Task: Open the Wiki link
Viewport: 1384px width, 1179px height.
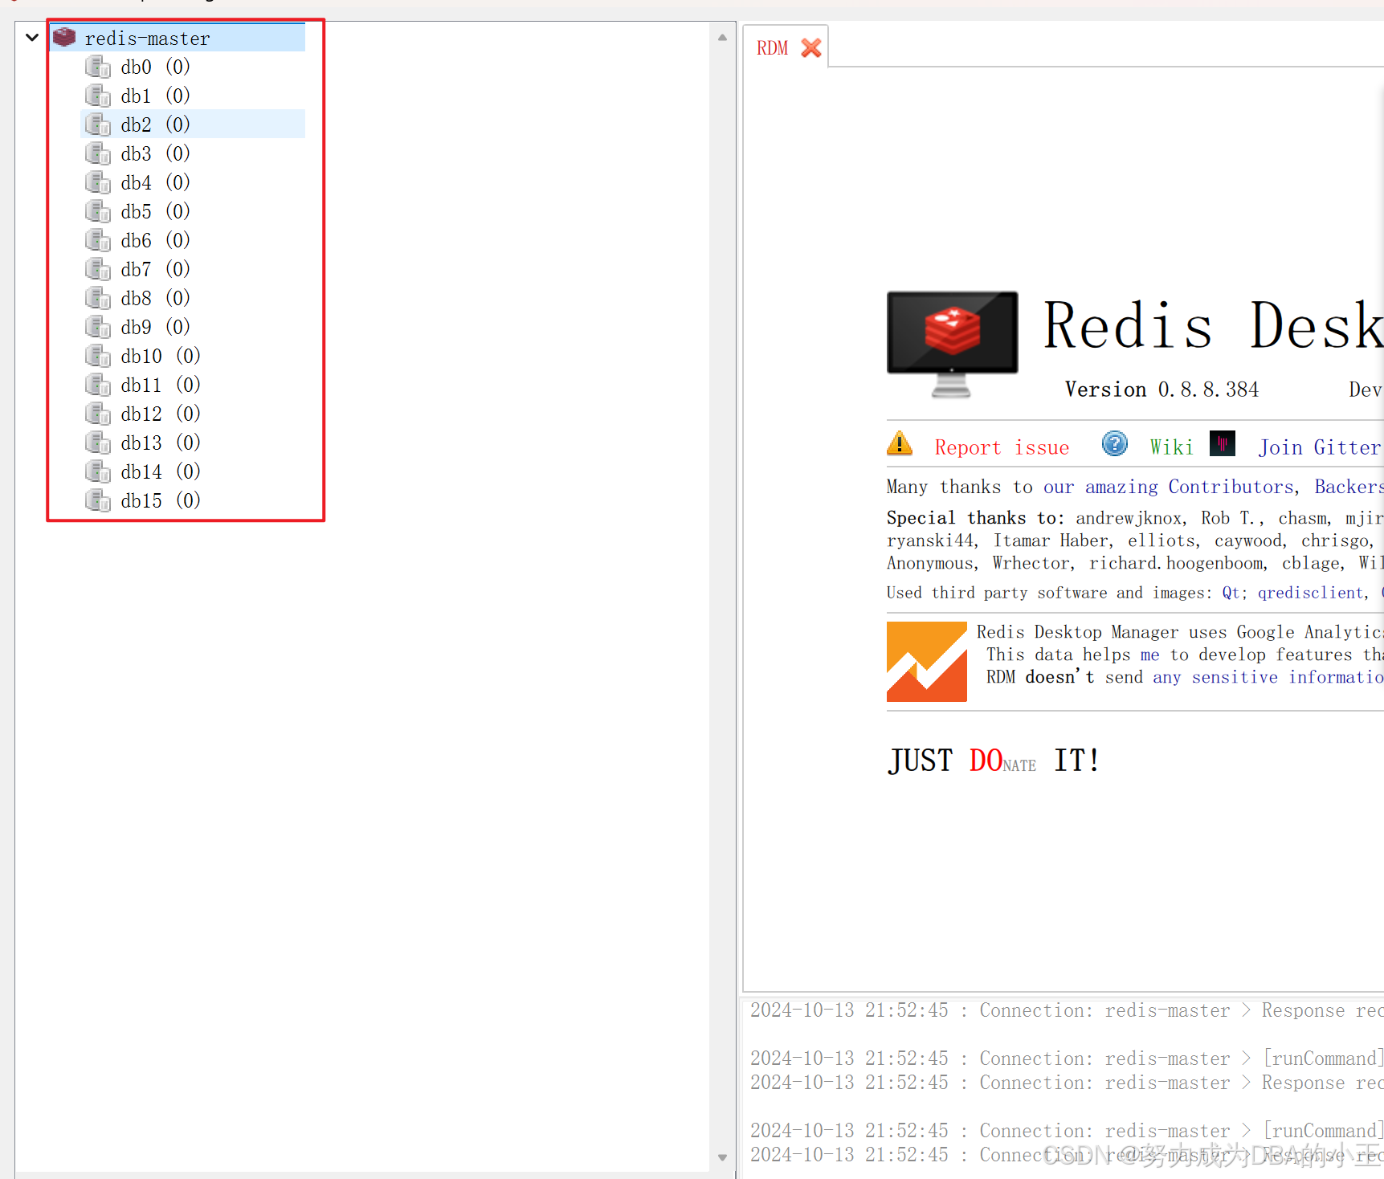Action: [x=1171, y=447]
